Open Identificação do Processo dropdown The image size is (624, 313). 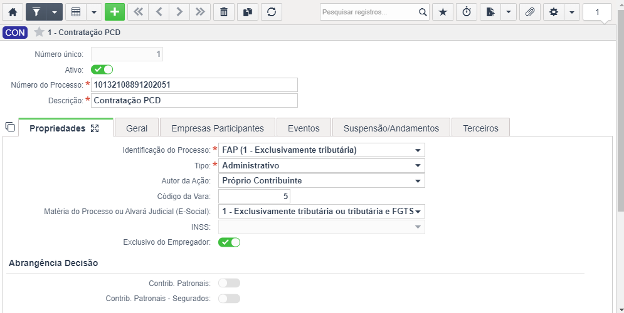point(322,150)
